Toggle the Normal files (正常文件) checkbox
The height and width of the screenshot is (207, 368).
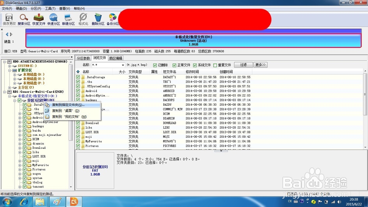click(174, 65)
